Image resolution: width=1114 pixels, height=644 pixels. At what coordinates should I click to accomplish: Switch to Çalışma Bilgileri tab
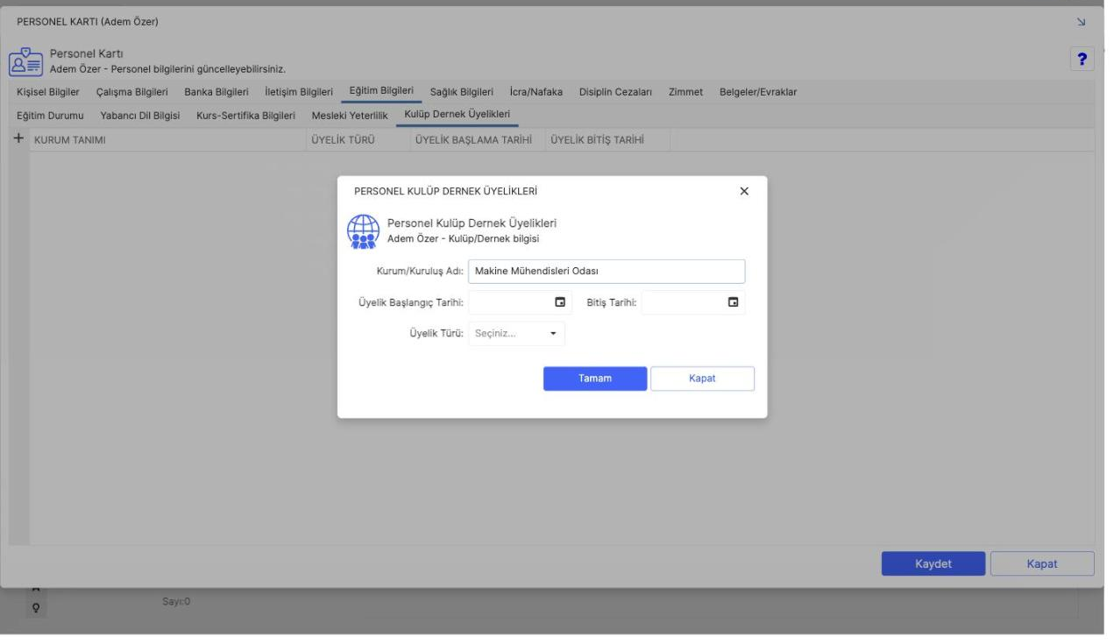pos(131,92)
